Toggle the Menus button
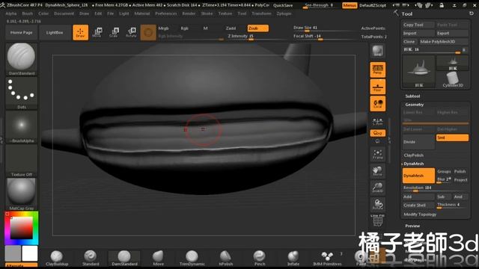 click(350, 5)
